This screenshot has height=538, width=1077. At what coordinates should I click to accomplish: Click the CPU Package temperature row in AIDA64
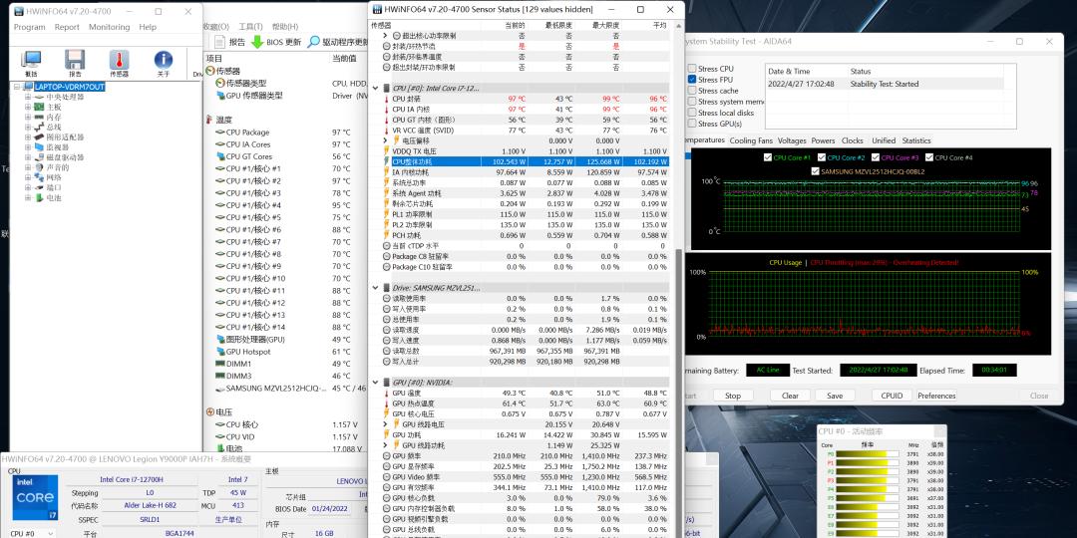click(287, 133)
